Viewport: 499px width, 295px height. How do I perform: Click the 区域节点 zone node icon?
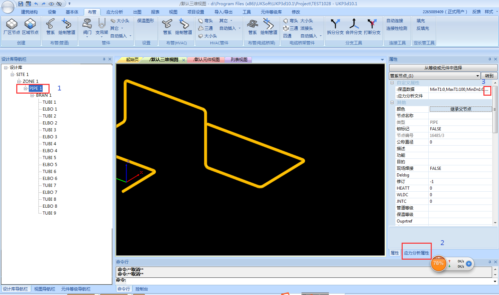click(30, 24)
